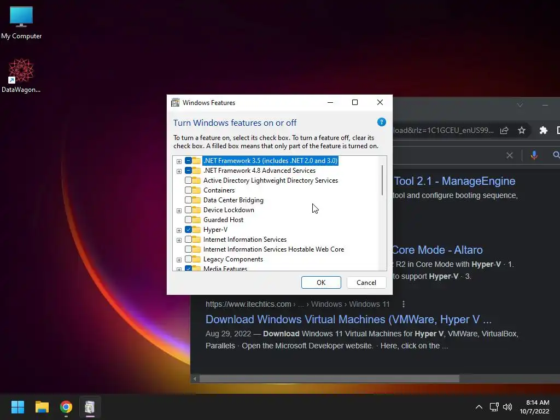
Task: Cancel the Windows Features dialog
Action: (x=366, y=283)
